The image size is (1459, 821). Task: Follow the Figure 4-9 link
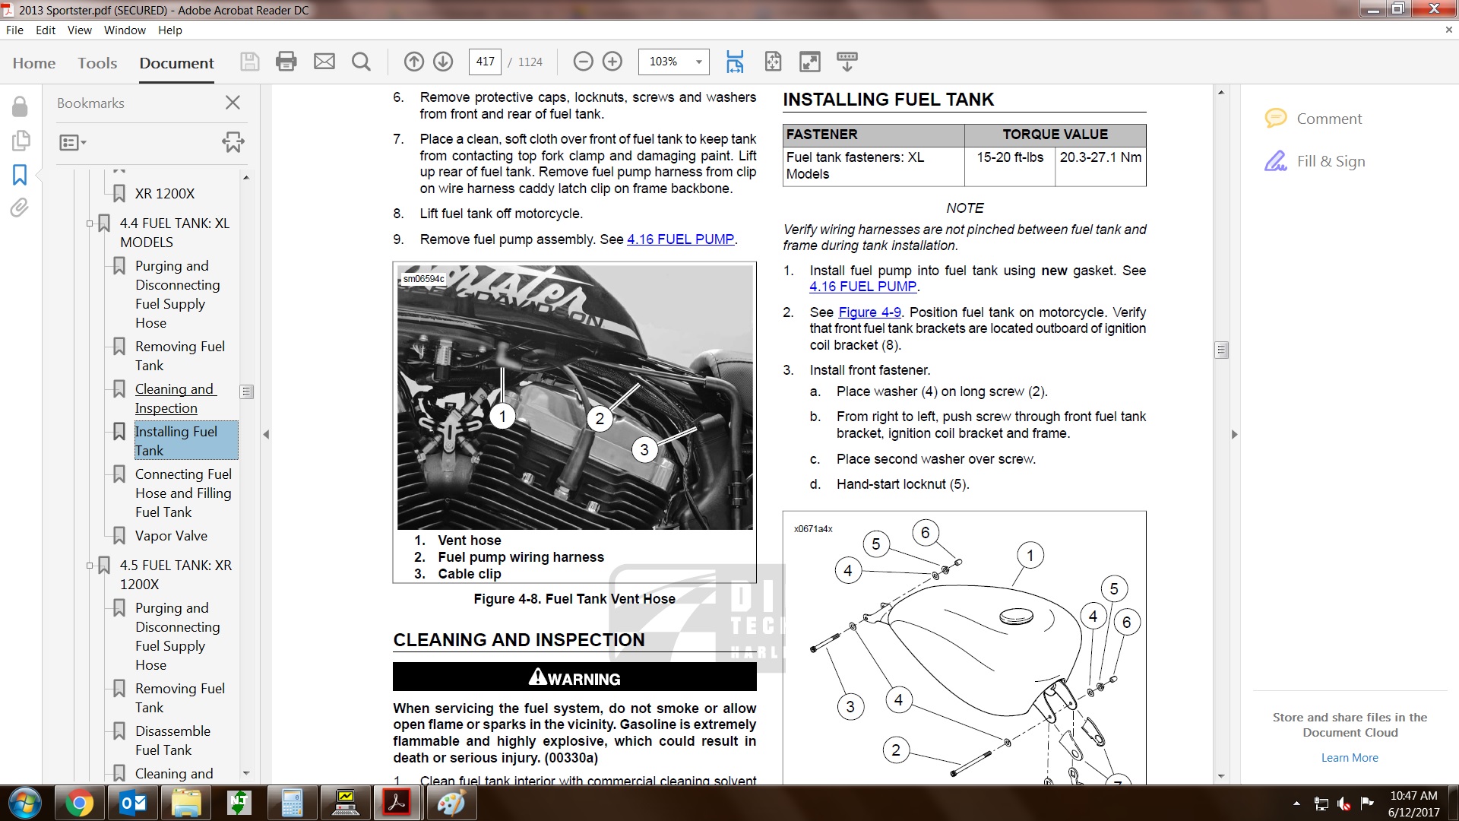pos(869,312)
